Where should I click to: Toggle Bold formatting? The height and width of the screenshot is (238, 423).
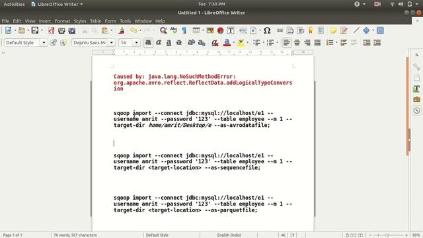point(148,42)
